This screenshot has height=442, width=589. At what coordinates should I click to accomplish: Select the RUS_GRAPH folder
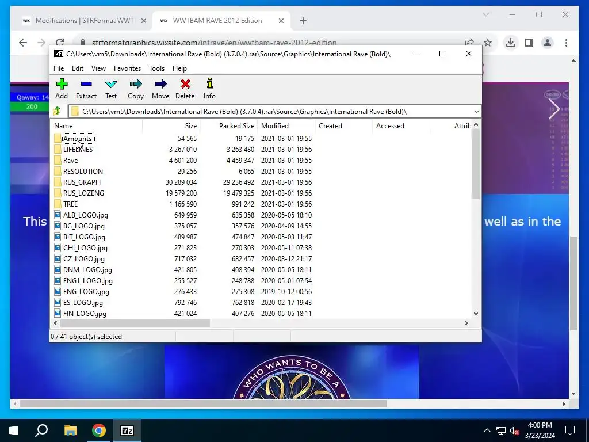(82, 182)
